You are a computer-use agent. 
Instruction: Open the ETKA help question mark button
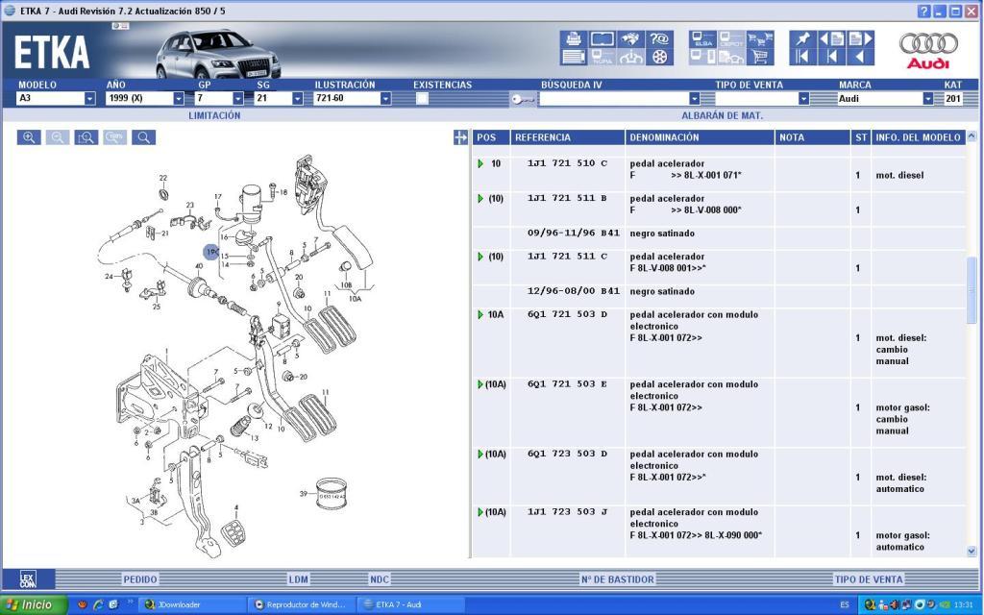tap(923, 11)
